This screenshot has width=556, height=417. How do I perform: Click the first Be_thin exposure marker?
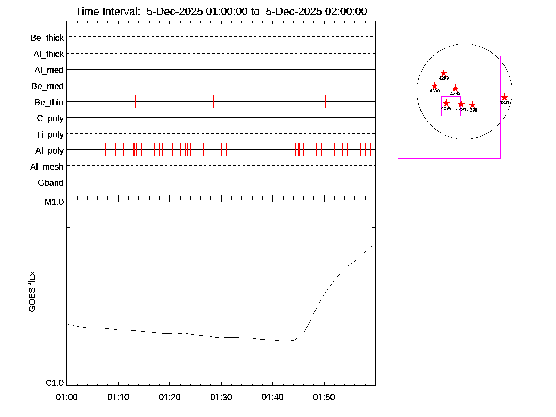click(x=109, y=101)
